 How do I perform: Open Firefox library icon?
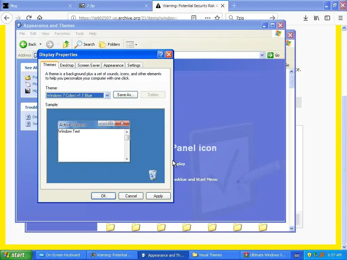317,18
